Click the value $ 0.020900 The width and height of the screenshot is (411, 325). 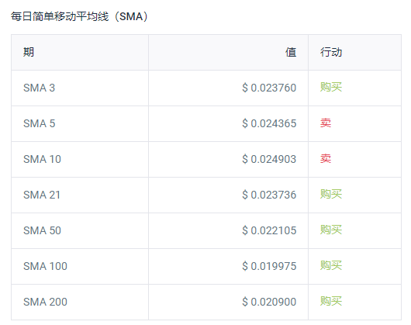(269, 302)
